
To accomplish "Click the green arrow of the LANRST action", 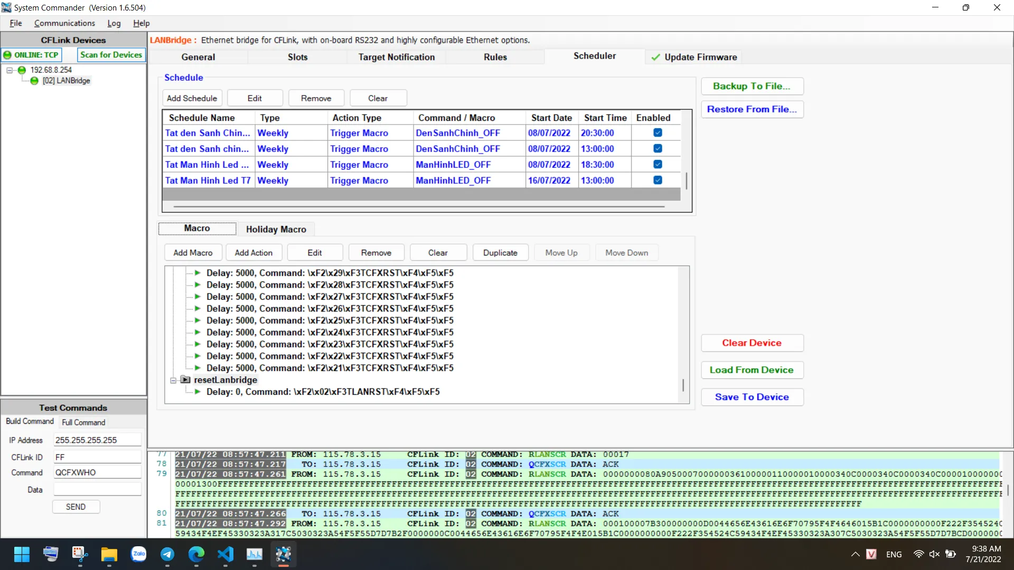I will 197,392.
